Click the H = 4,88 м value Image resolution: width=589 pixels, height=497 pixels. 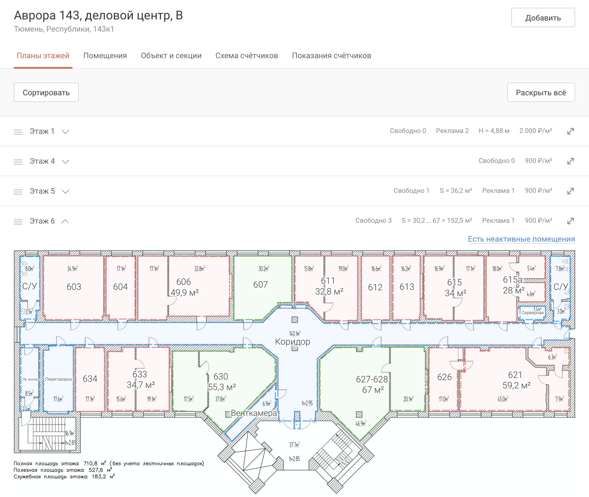[494, 131]
